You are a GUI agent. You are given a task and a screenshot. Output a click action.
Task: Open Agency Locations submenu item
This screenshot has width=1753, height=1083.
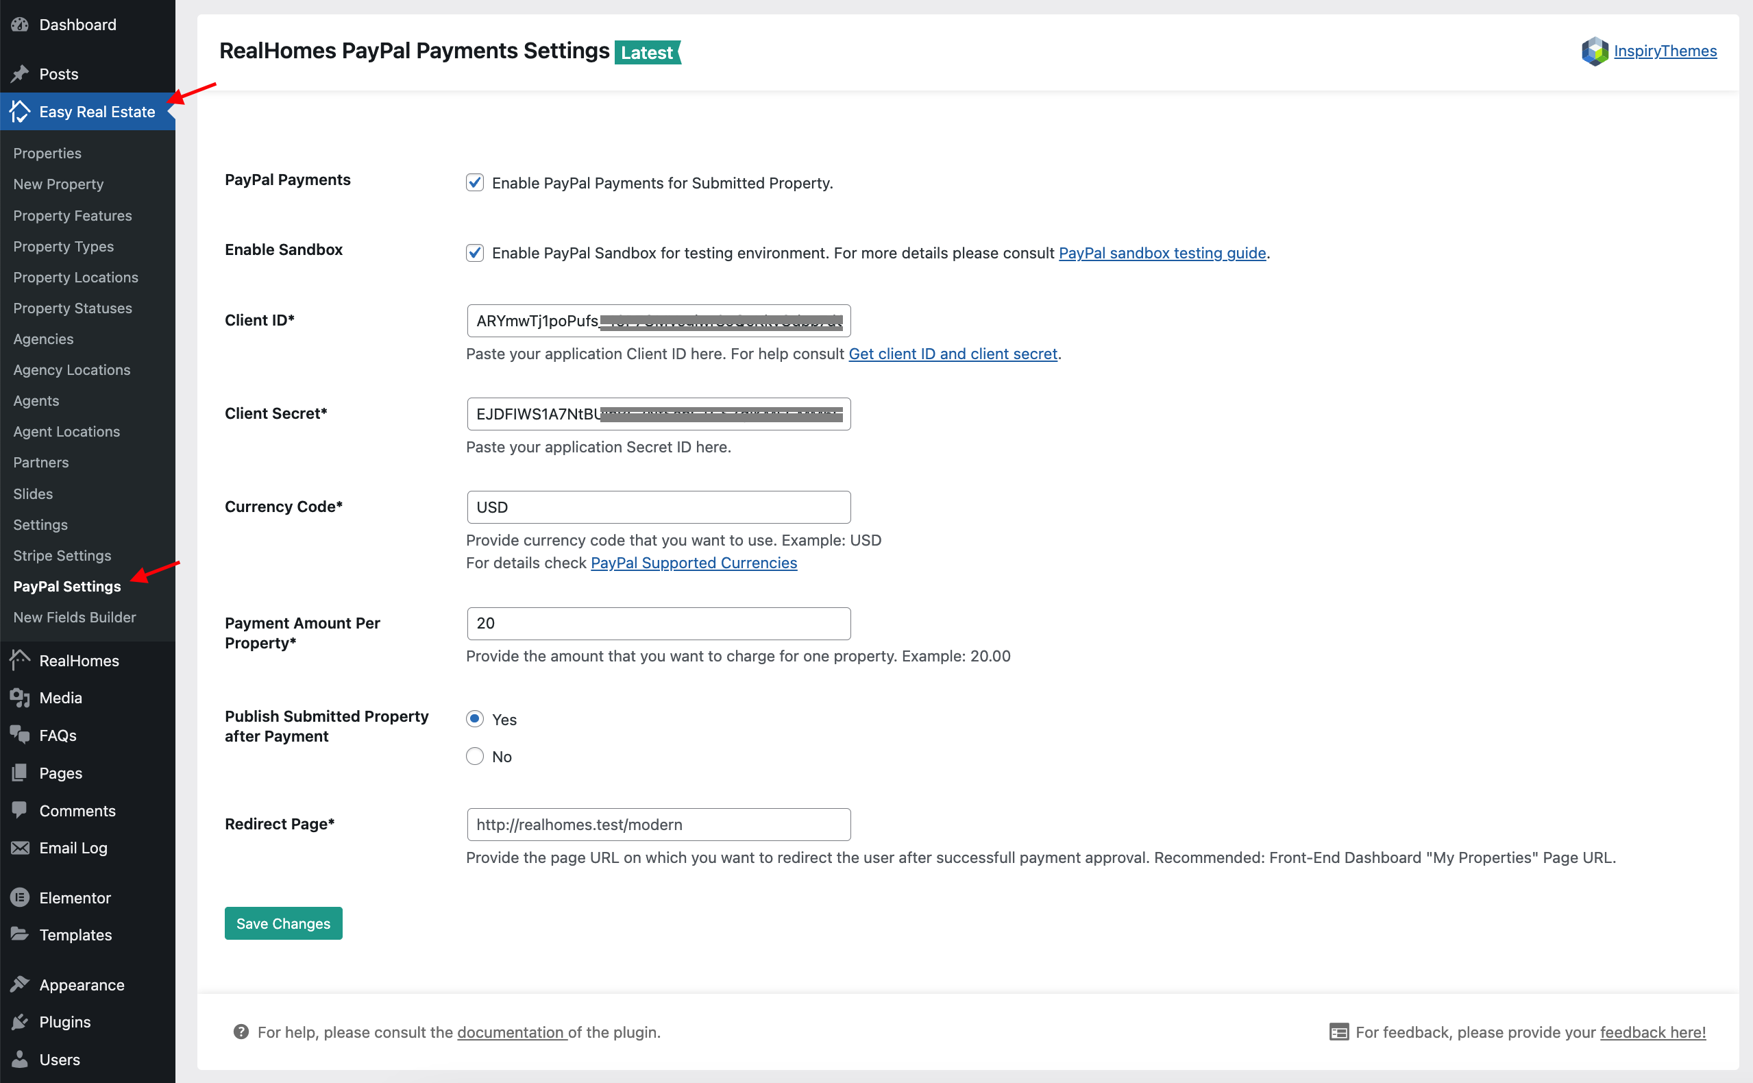click(x=71, y=369)
